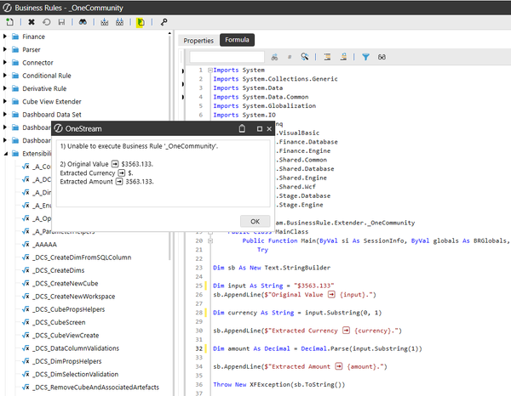Expand the Finance folder
Viewport: 511px width, 396px height.
click(5, 37)
